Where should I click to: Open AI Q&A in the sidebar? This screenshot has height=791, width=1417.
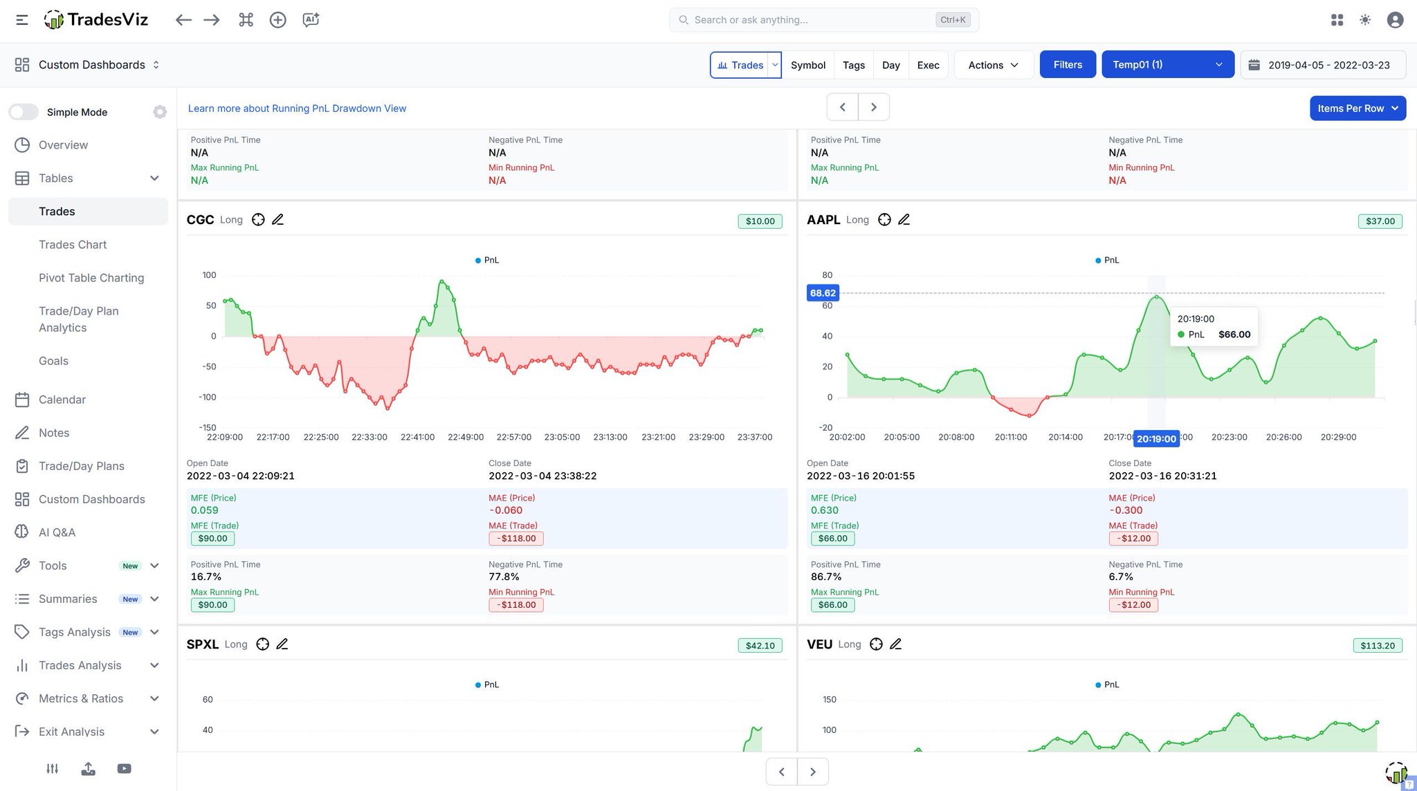pyautogui.click(x=88, y=532)
